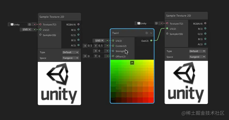The image size is (229, 120).
Task: Click UV(2) input port on left Sample Texture 2D
Action: coord(40,30)
